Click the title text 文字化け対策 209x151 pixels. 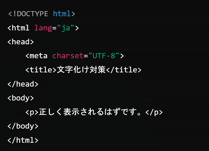click(x=81, y=70)
